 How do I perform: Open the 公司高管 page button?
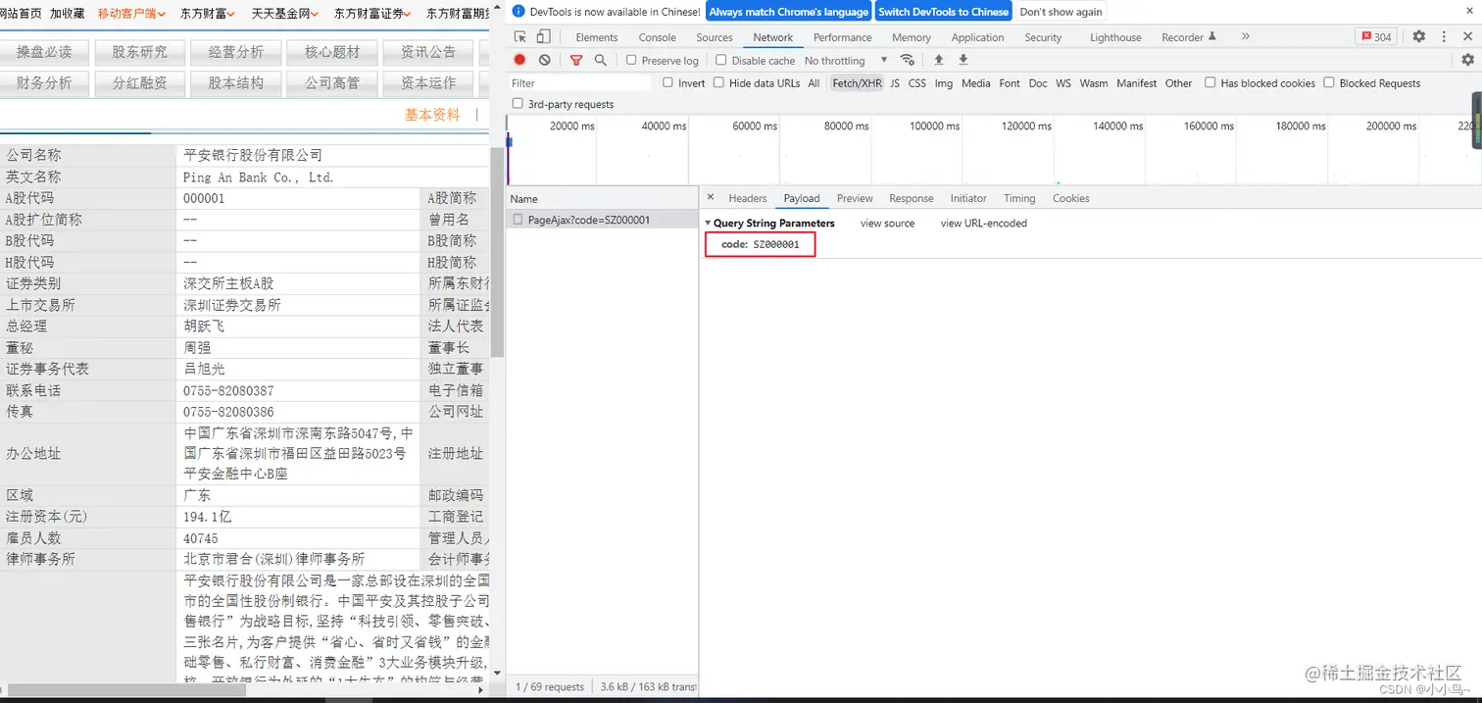332,83
